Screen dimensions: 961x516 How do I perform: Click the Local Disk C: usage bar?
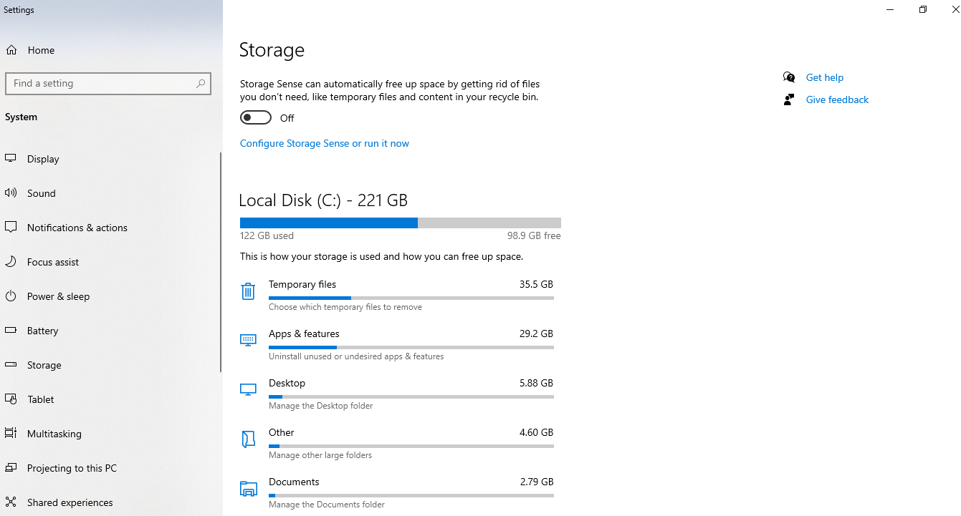point(401,223)
